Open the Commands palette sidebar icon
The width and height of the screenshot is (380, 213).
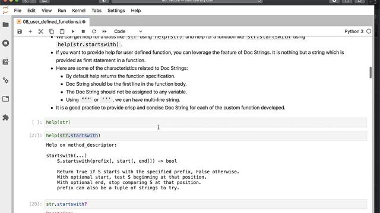[x=5, y=62]
